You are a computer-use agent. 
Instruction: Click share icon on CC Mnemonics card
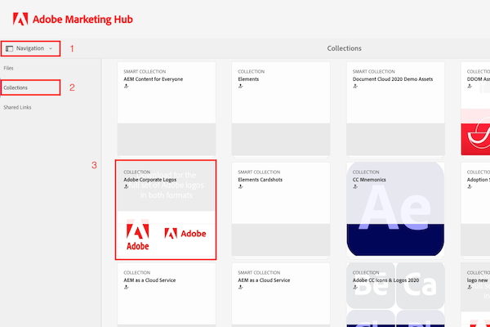point(355,186)
